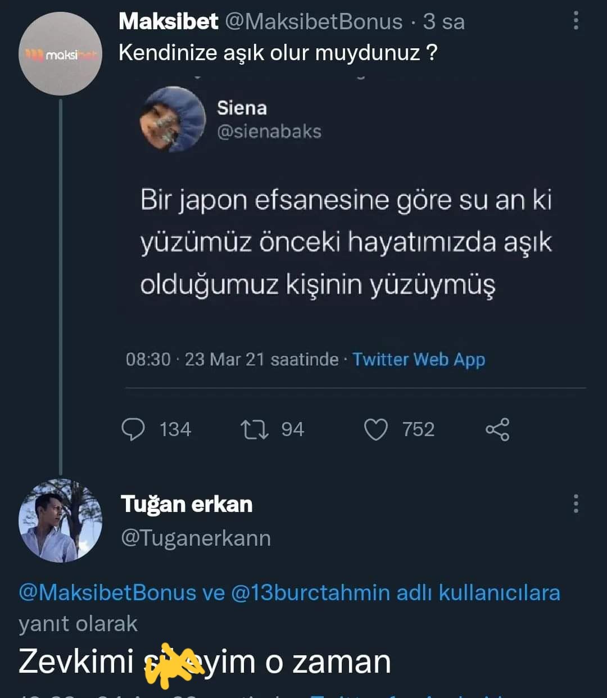Retweet using the icon with 94
607x698 pixels.
coord(255,430)
